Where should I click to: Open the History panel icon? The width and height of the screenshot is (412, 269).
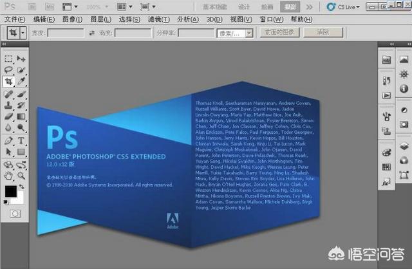[386, 80]
